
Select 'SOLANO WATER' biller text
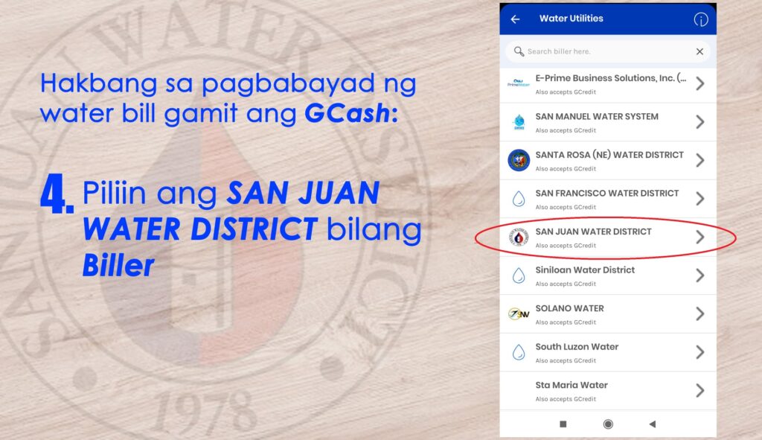click(x=569, y=308)
